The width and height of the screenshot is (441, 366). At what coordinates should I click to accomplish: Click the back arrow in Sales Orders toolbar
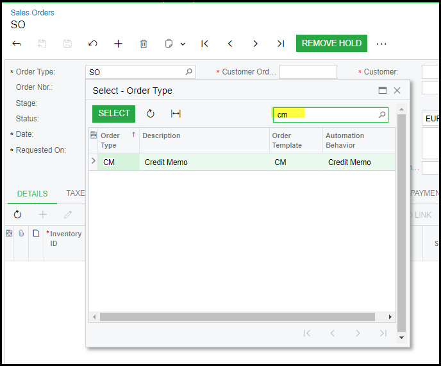[x=17, y=44]
